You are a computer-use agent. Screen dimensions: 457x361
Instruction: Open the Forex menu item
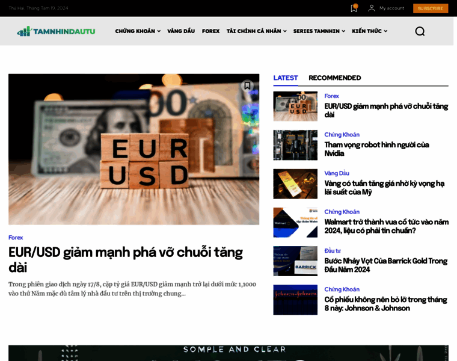click(210, 31)
